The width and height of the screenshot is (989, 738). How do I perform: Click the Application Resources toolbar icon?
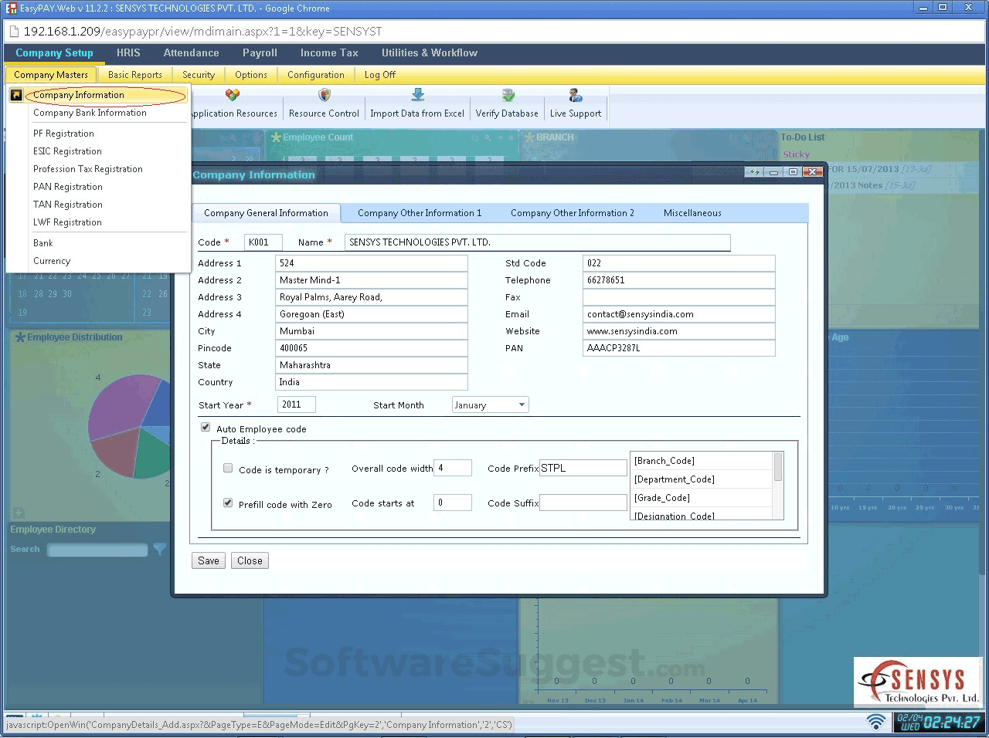click(233, 95)
